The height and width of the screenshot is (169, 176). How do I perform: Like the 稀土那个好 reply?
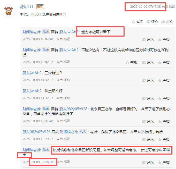164,98
